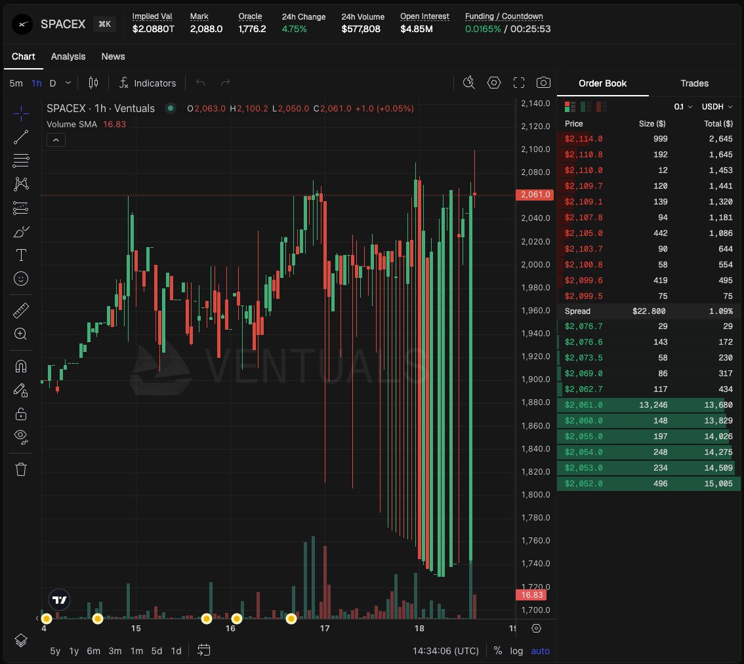Open the object tree layers icon
Screen dimensions: 744x664
point(21,640)
